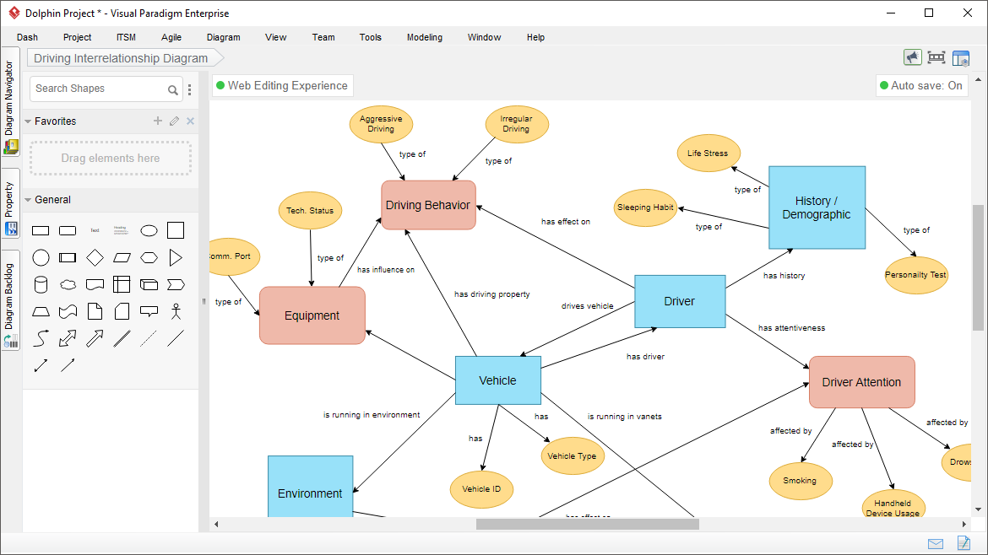Screen dimensions: 988x555
Task: Click the scroll right arrow
Action: pyautogui.click(x=964, y=524)
